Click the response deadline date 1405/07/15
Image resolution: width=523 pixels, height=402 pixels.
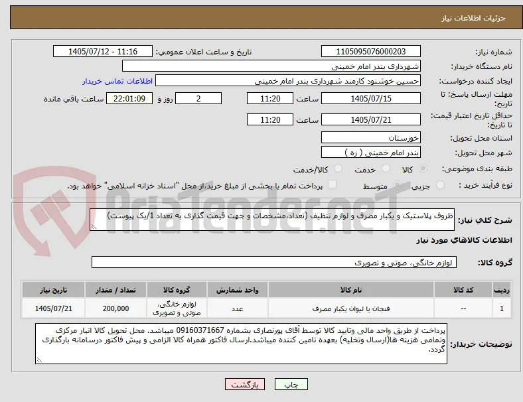pos(370,98)
